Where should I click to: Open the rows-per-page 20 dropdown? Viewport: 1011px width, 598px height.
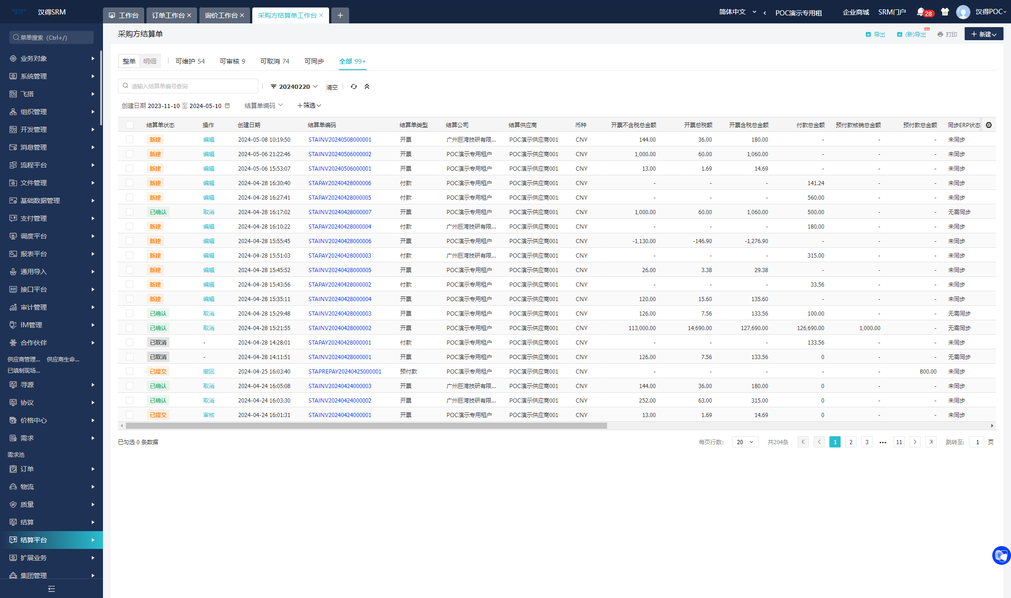coord(745,442)
